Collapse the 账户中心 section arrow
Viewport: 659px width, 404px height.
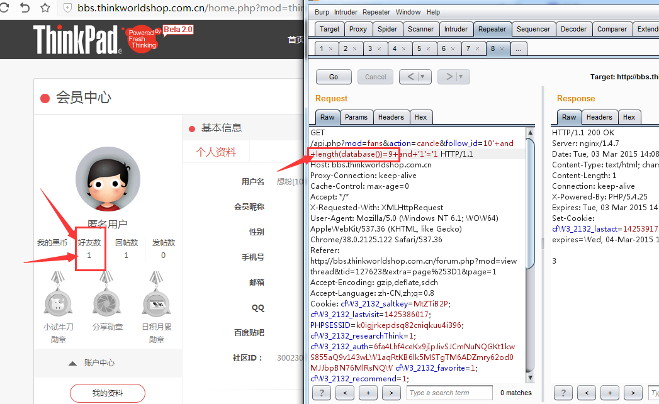pyautogui.click(x=73, y=363)
